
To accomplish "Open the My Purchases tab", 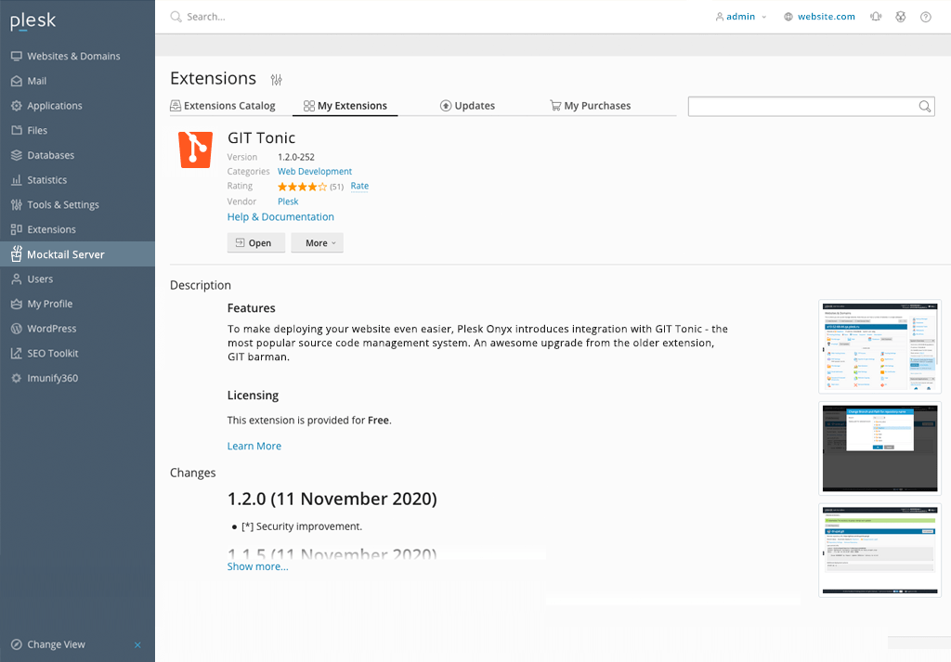I will 590,106.
